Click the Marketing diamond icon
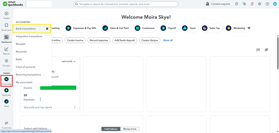279x133 pixels. click(249, 28)
